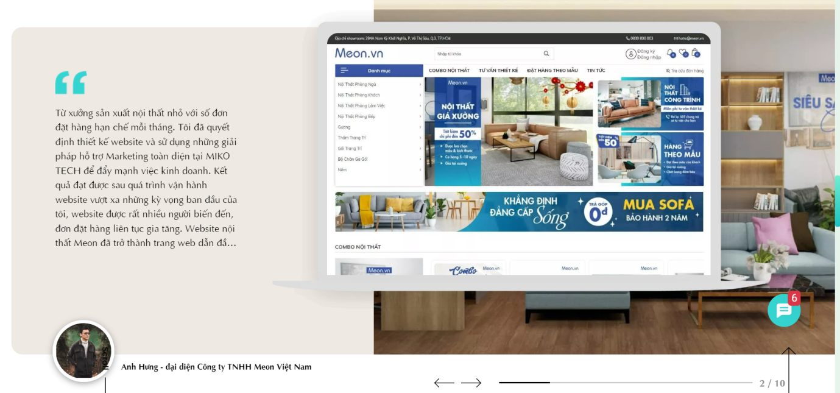Open the wishlist heart icon
The image size is (840, 393).
coord(683,53)
